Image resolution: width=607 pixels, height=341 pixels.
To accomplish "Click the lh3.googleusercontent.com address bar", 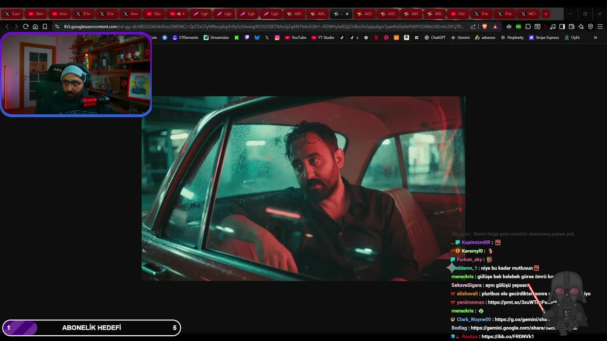I will (264, 27).
